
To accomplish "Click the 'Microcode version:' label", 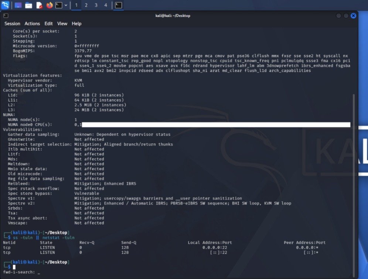I will pos(35,46).
